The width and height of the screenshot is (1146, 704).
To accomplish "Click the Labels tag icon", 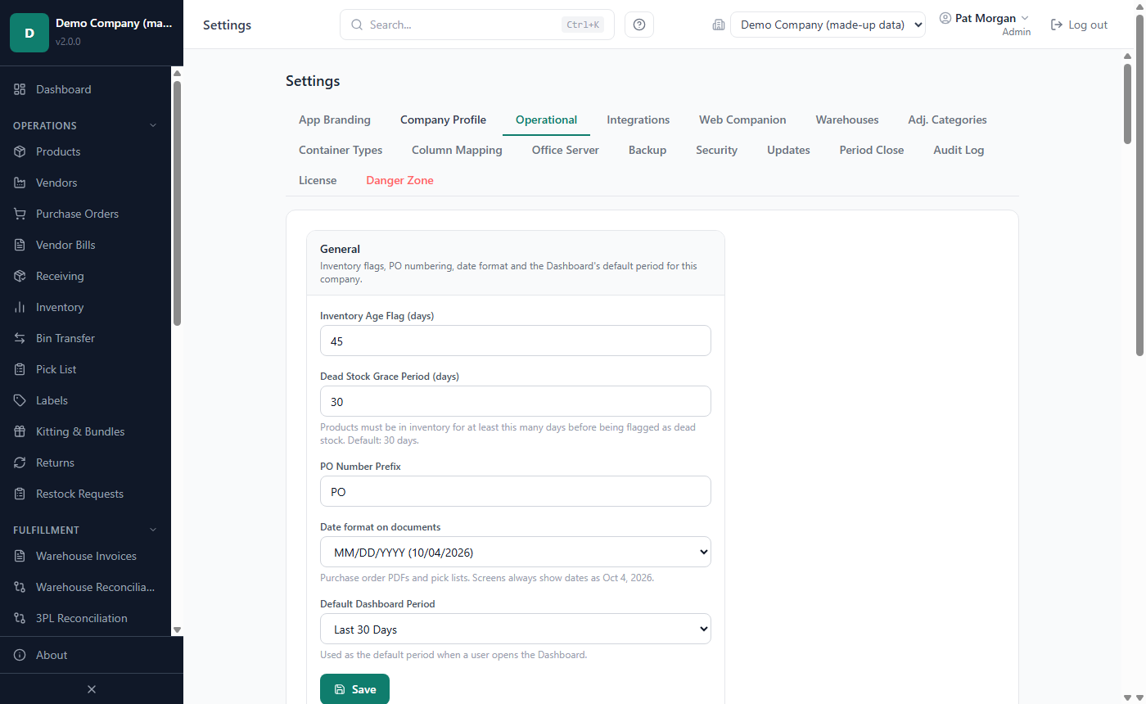I will coord(20,400).
